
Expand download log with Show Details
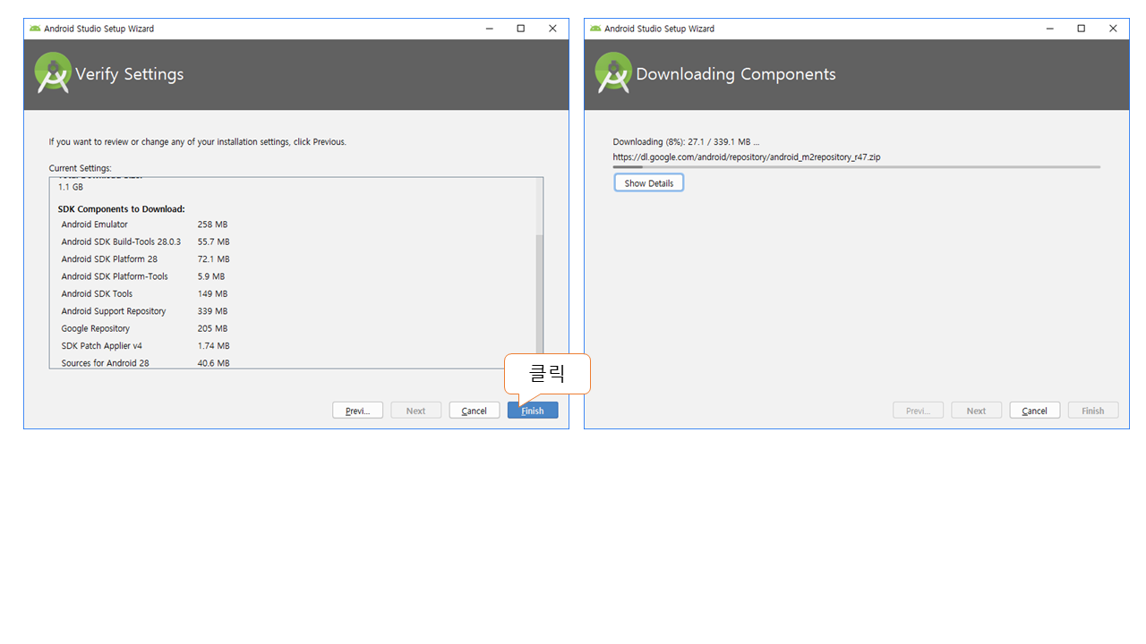pyautogui.click(x=648, y=182)
